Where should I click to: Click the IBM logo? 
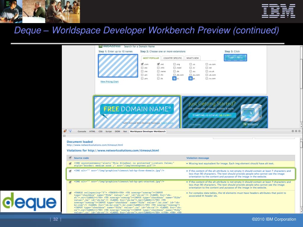click(278, 11)
